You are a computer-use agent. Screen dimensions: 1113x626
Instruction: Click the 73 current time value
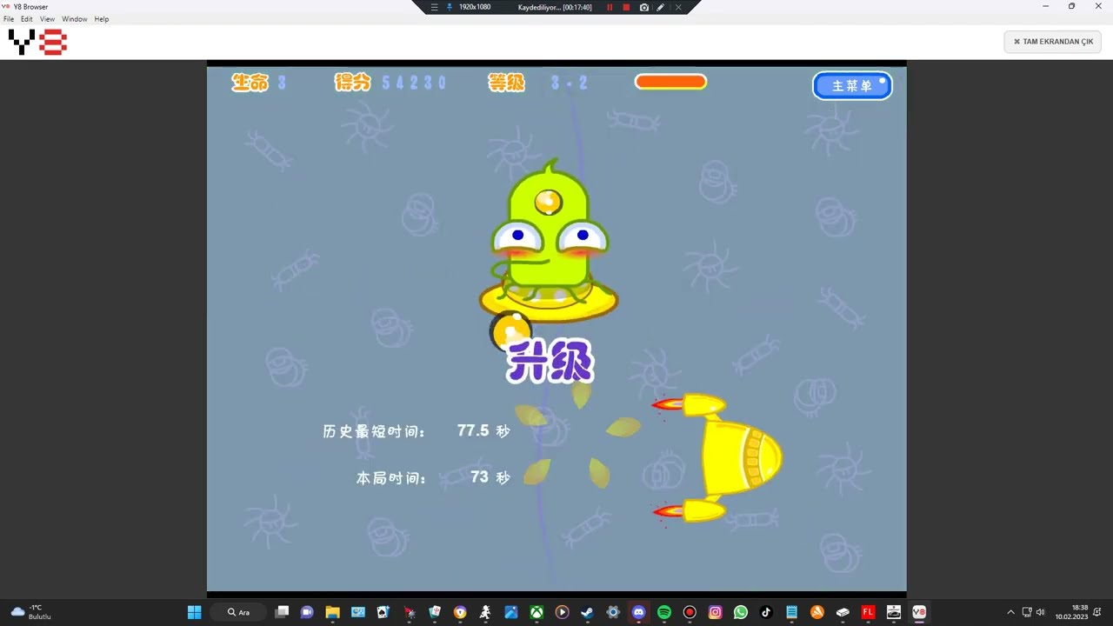pyautogui.click(x=479, y=476)
